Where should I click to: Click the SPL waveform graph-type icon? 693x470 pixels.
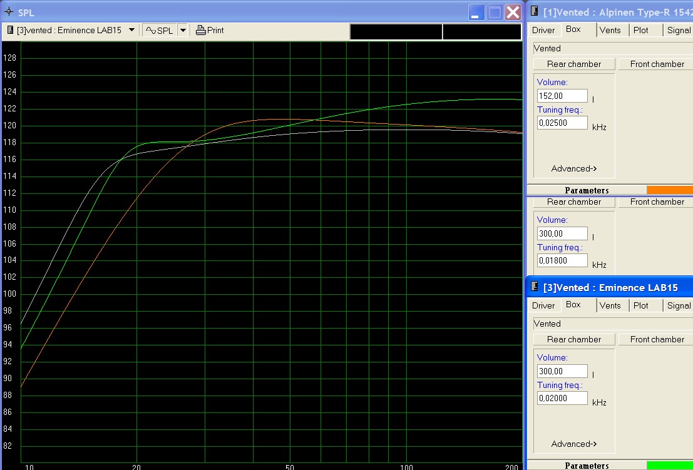point(150,30)
